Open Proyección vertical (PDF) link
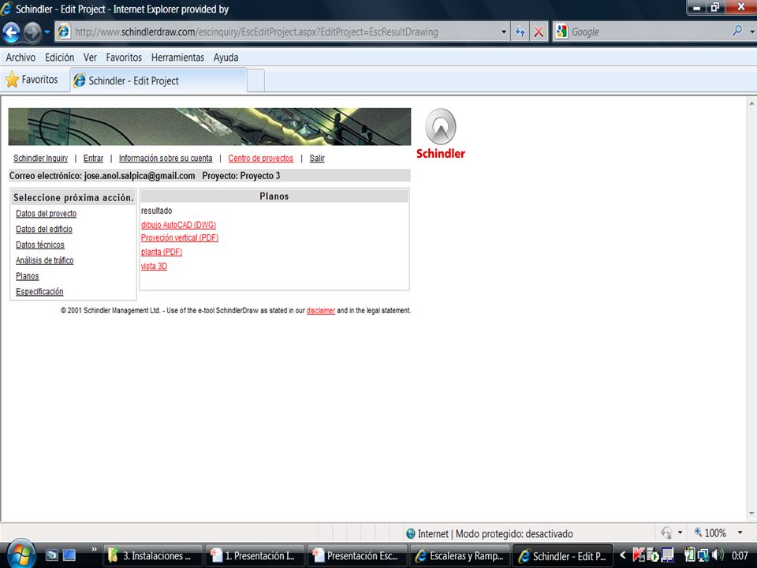 click(x=180, y=238)
